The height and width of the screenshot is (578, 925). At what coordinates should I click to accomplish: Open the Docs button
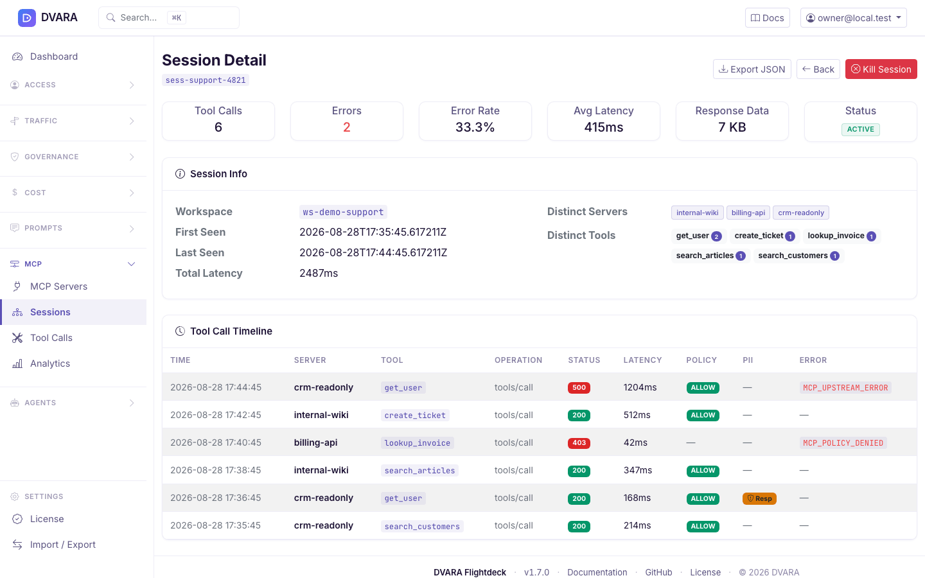(x=768, y=18)
